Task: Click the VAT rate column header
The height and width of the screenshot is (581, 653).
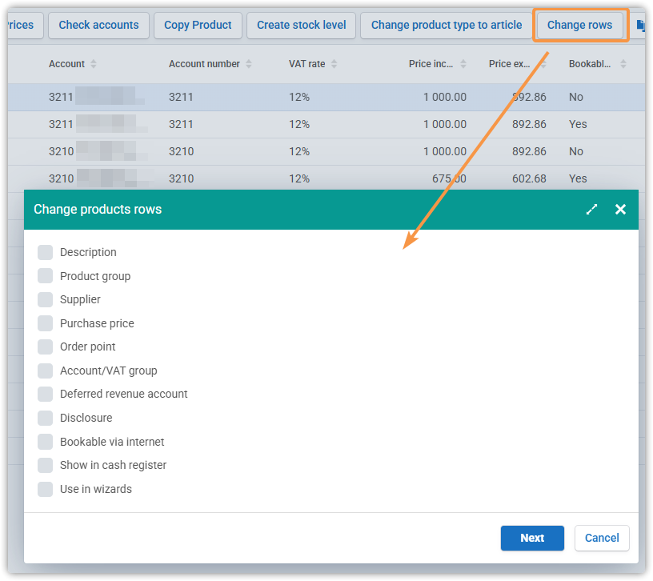Action: click(x=307, y=64)
